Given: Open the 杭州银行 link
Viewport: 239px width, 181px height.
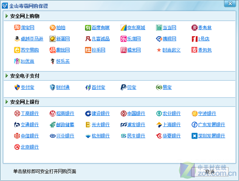Looking at the screenshot, I should pos(100,136).
